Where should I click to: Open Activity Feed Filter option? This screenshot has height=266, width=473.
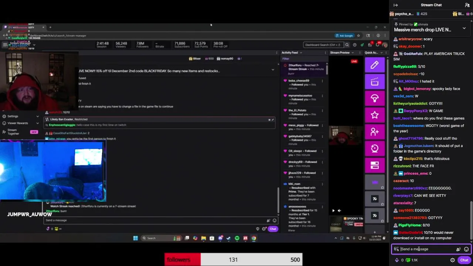[x=286, y=59]
